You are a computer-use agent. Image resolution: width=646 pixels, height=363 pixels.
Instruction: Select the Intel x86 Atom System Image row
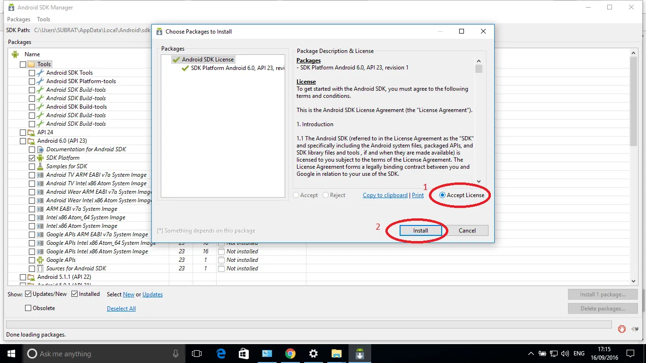coord(82,226)
